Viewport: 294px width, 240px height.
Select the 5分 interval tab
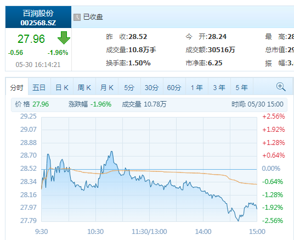[x=129, y=87]
